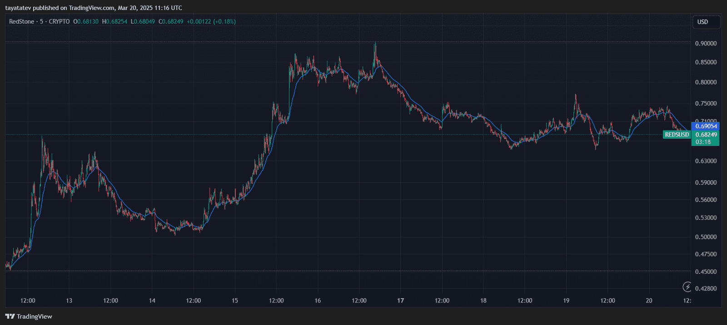Click the 0.47500 price axis label
The width and height of the screenshot is (727, 325).
click(706, 254)
